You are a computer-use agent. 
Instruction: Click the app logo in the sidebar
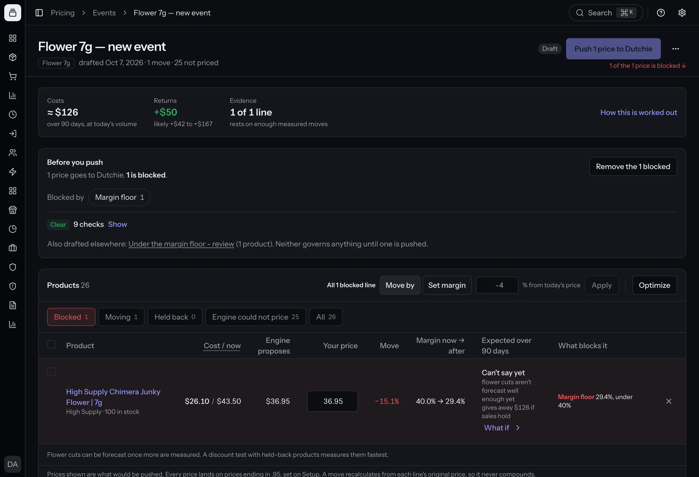pyautogui.click(x=13, y=13)
